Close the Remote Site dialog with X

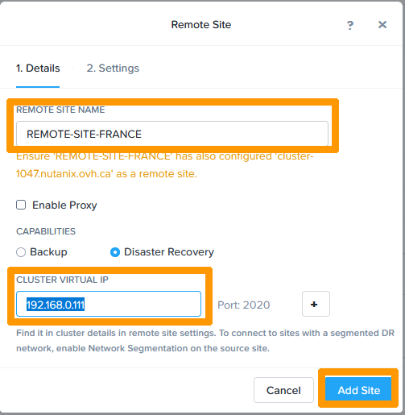pyautogui.click(x=382, y=25)
